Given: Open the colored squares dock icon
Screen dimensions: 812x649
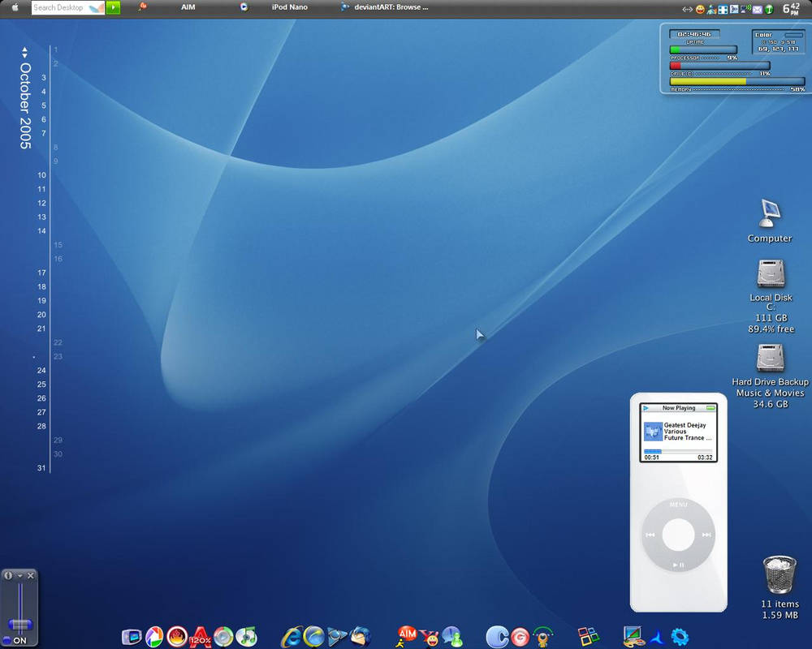Looking at the screenshot, I should tap(588, 637).
